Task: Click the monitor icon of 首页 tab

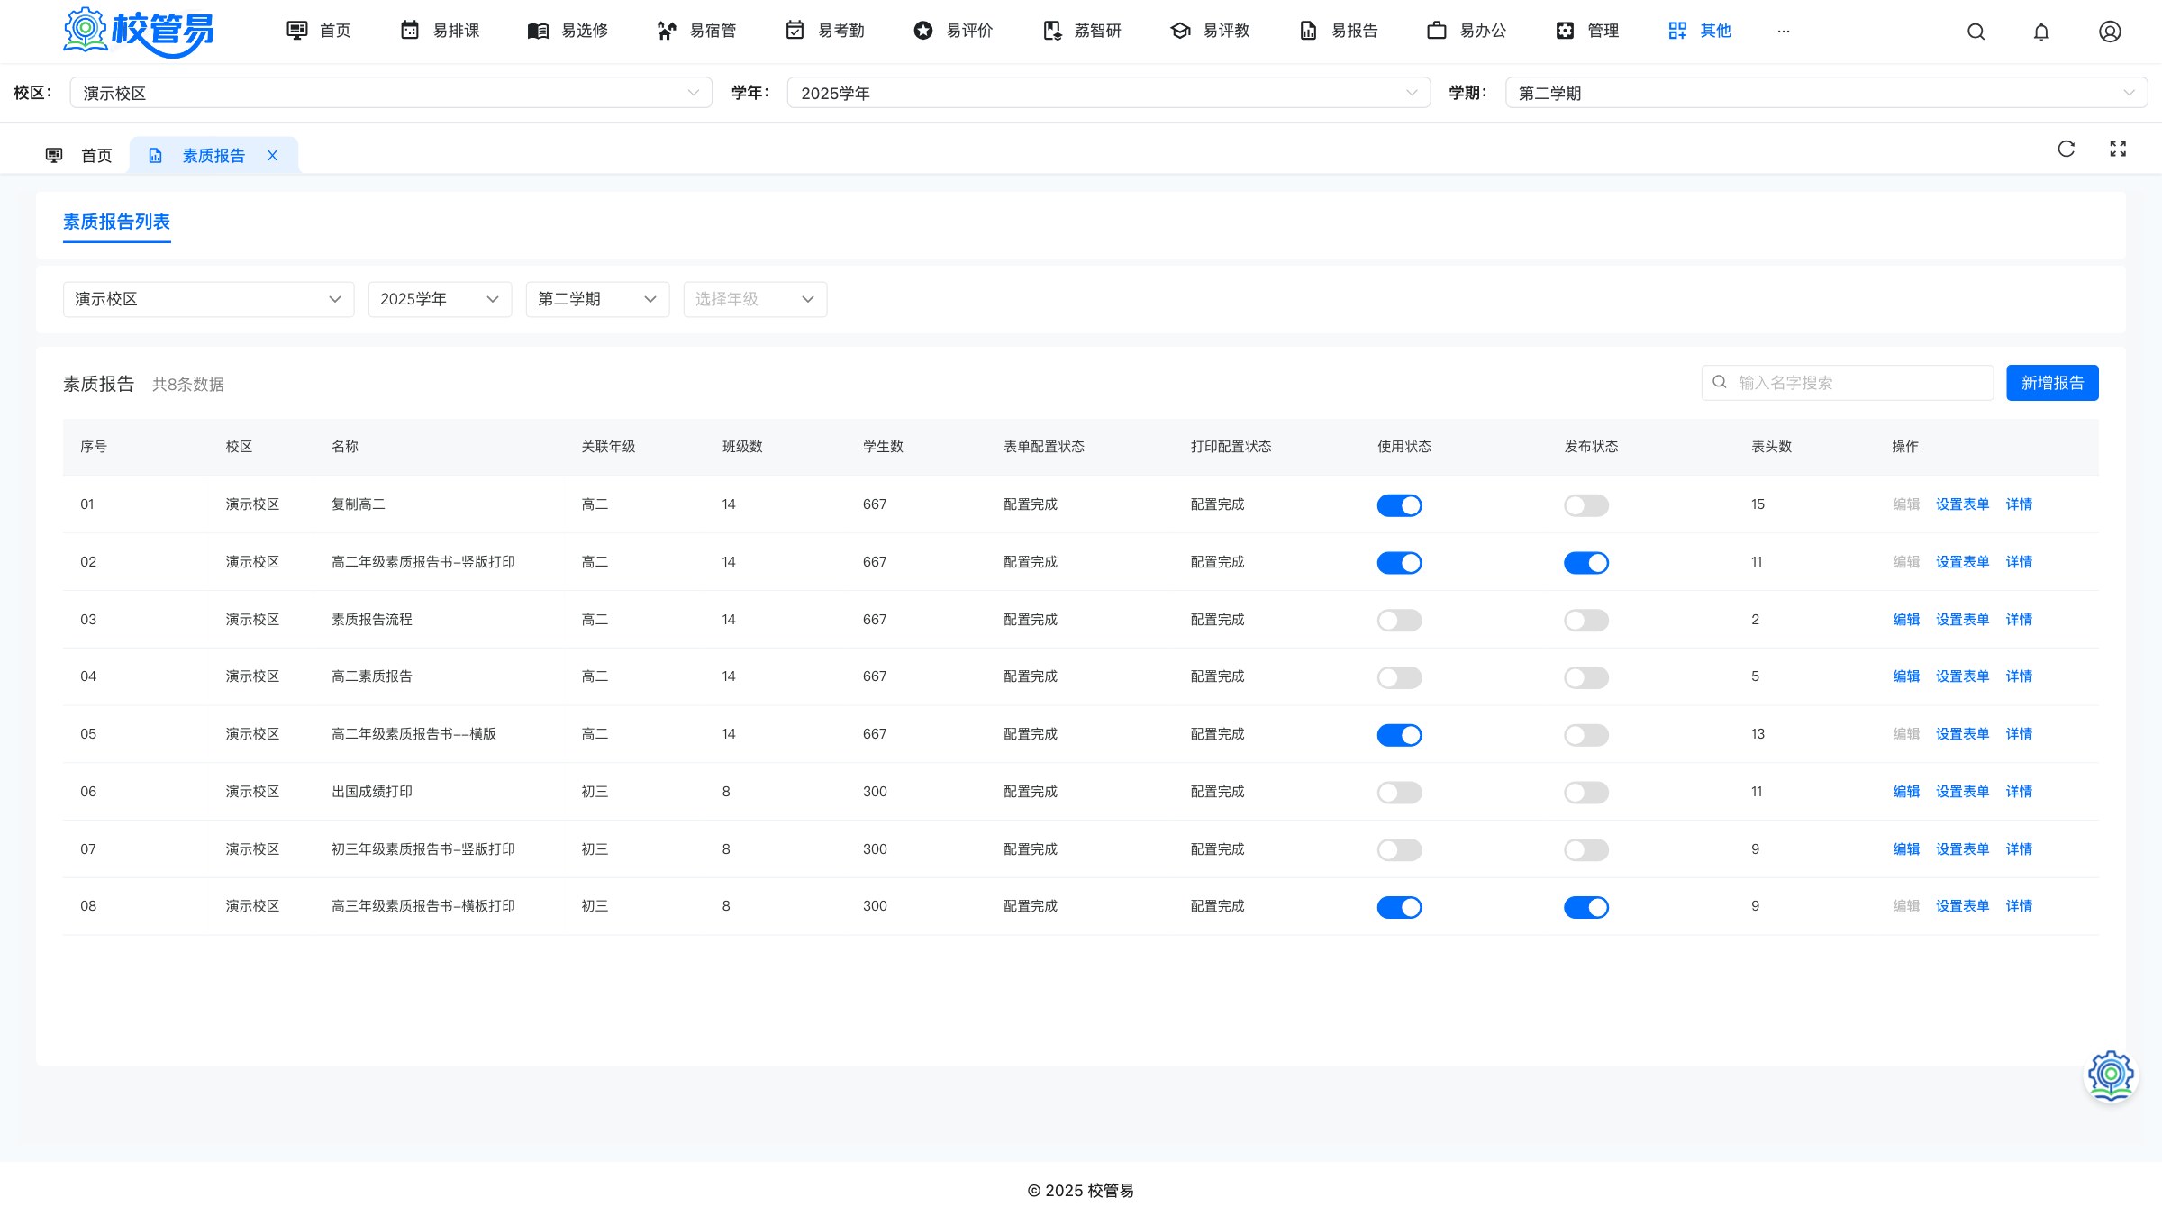Action: pos(54,156)
